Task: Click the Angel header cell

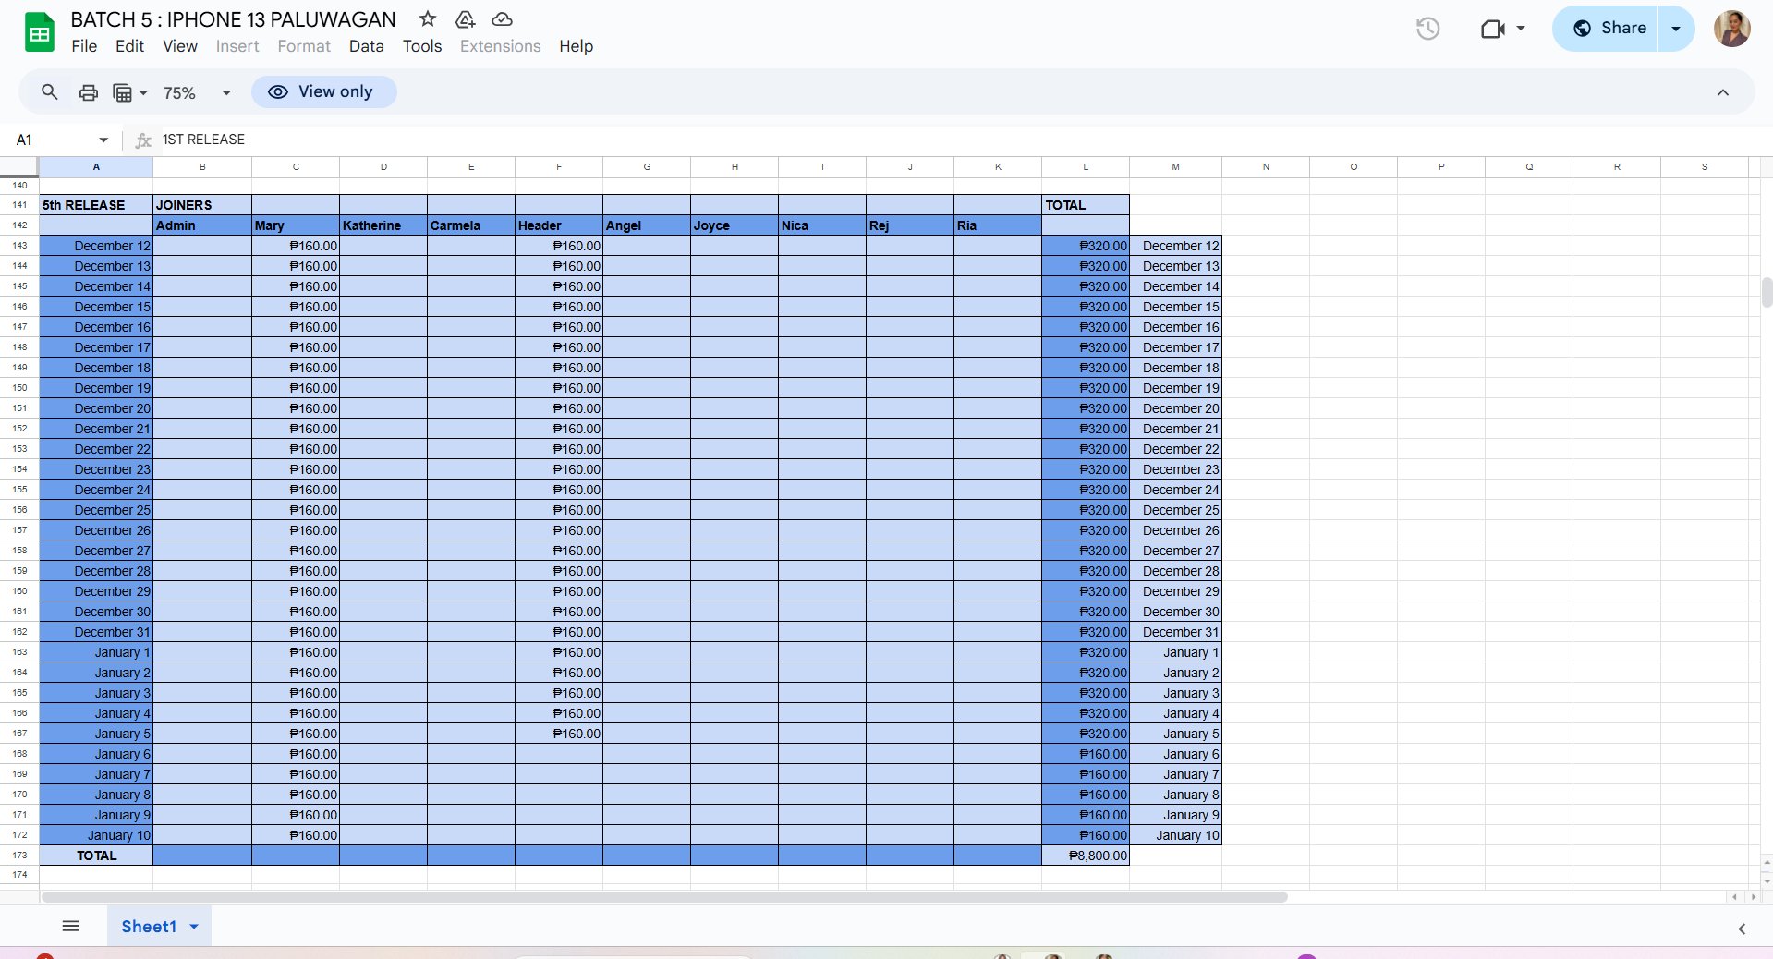Action: [x=647, y=225]
